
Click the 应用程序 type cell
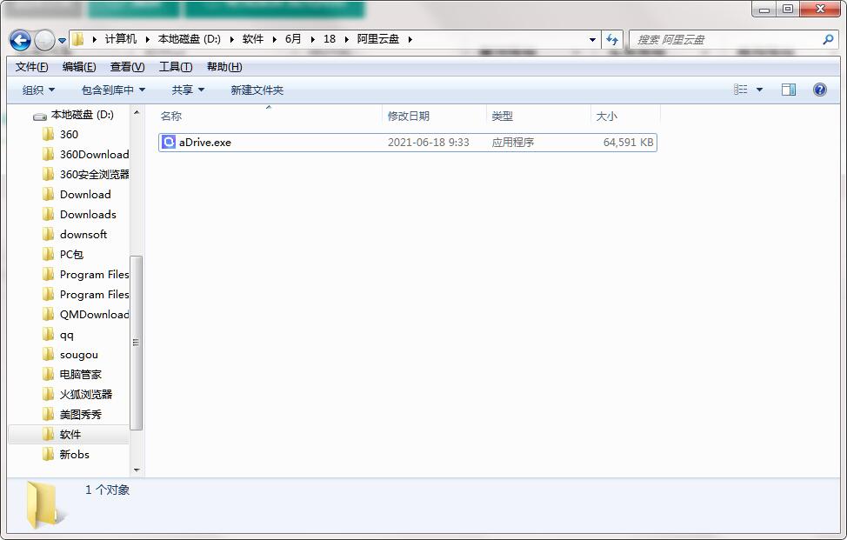[512, 143]
